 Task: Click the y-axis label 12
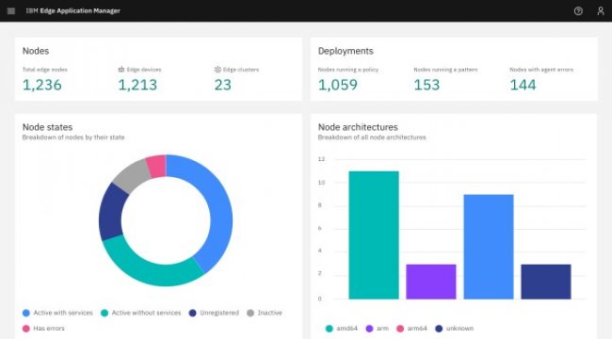321,159
